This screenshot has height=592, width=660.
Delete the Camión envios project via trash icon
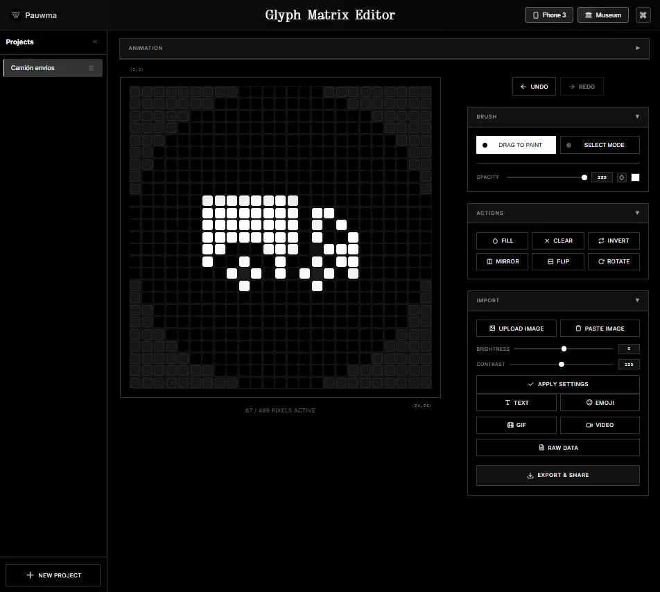pos(91,68)
